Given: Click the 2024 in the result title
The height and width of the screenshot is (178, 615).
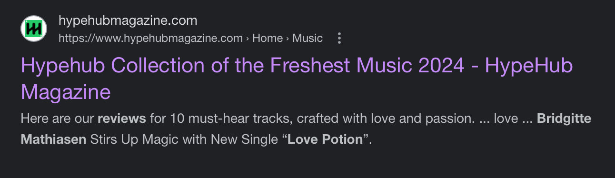Looking at the screenshot, I should click(442, 66).
